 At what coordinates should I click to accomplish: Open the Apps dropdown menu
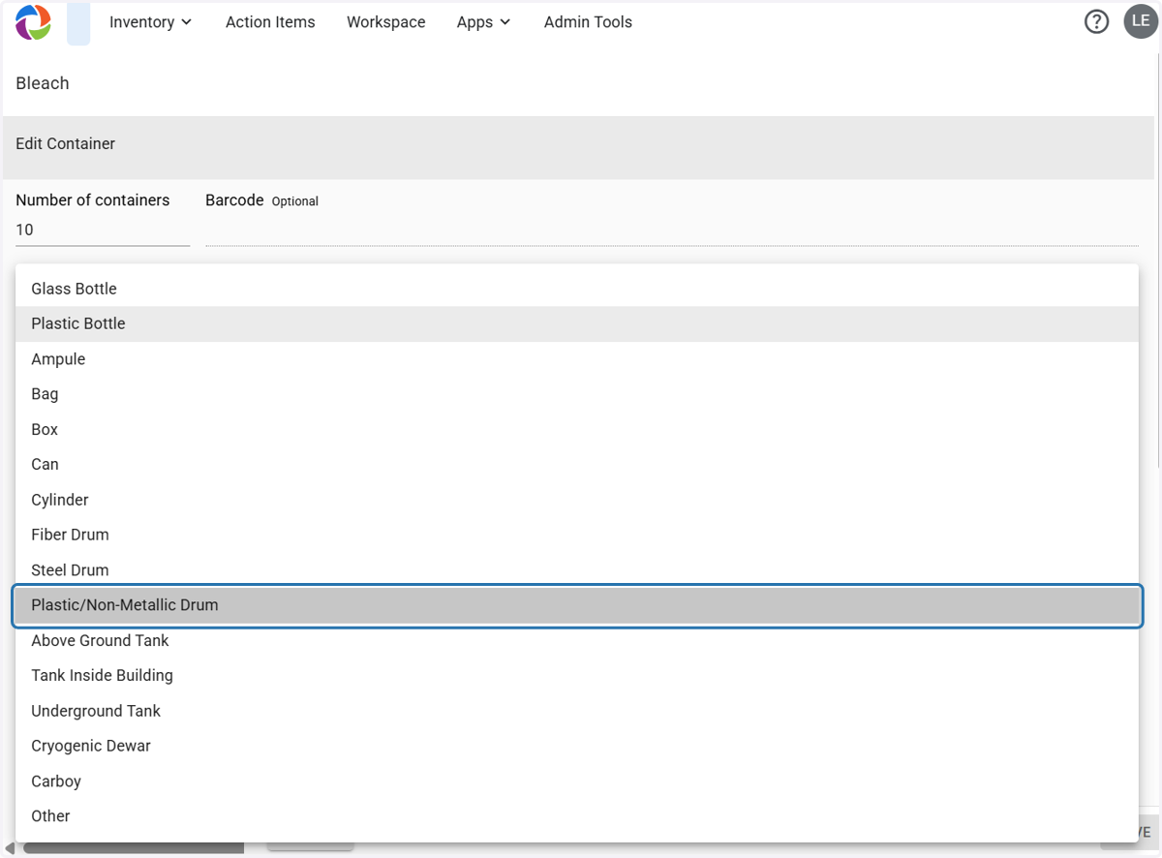[x=483, y=22]
